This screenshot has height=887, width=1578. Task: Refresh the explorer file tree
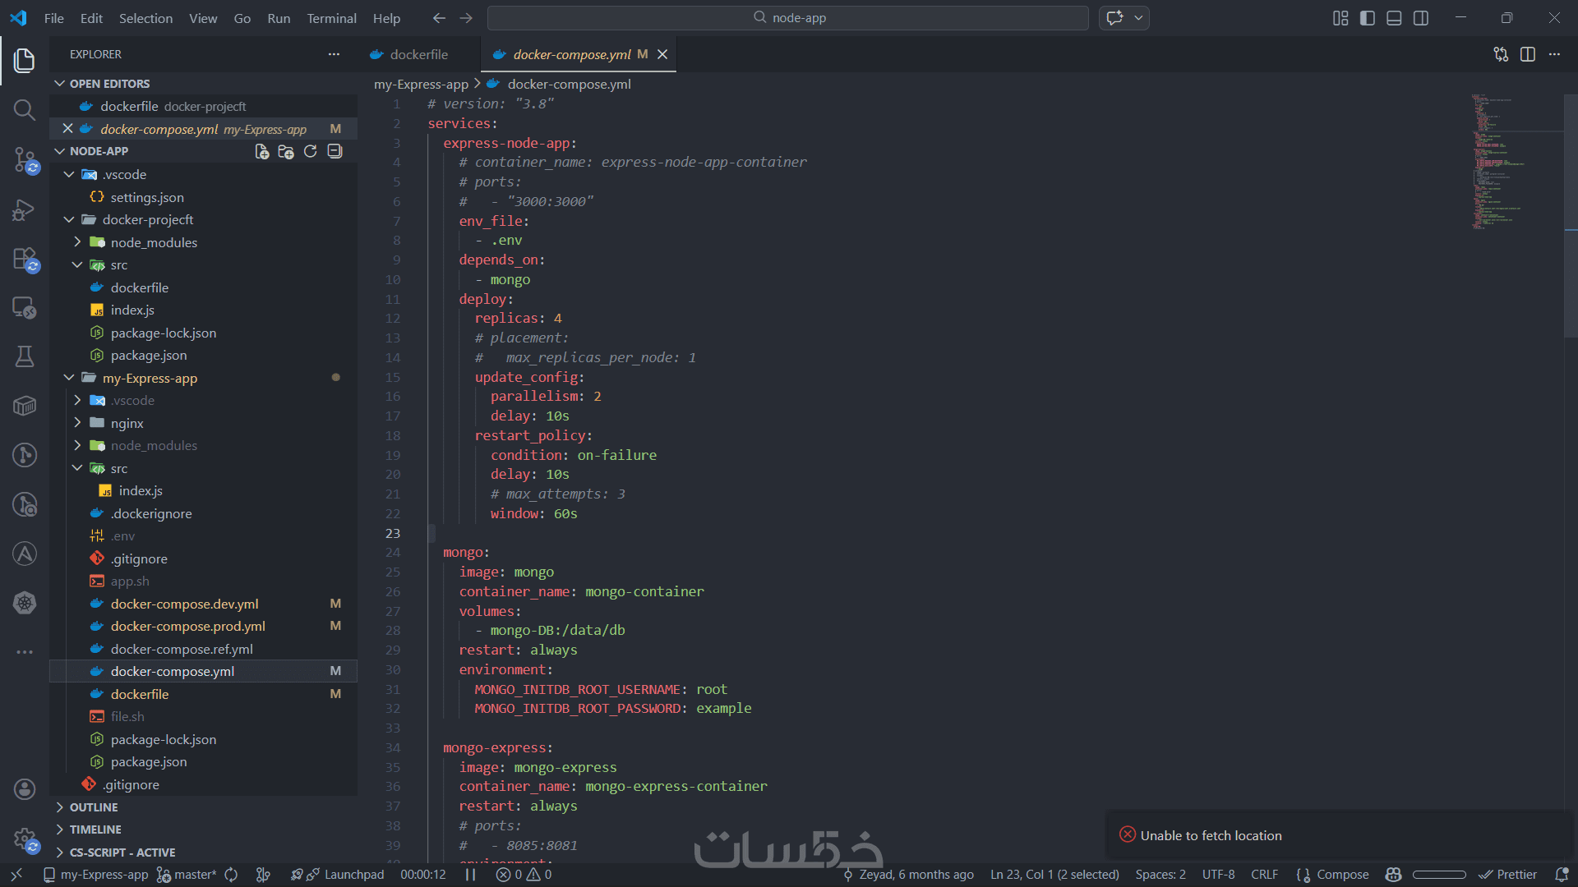click(x=310, y=151)
